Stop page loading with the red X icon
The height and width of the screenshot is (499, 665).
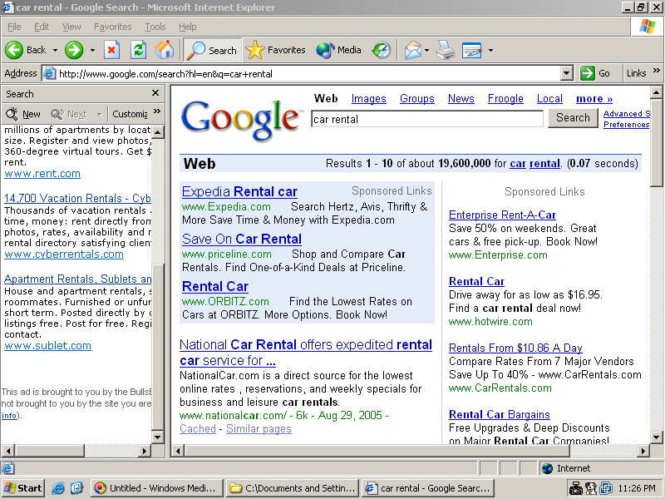coord(111,50)
